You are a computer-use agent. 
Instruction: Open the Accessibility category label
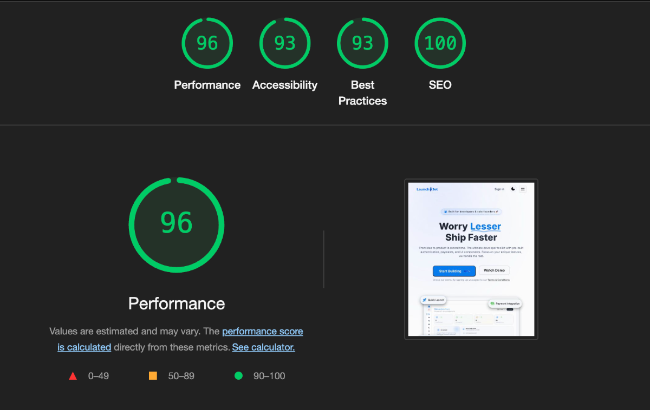(x=285, y=85)
